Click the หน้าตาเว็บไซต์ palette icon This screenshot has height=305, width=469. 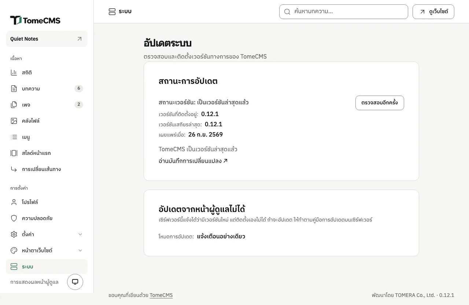[x=14, y=250]
